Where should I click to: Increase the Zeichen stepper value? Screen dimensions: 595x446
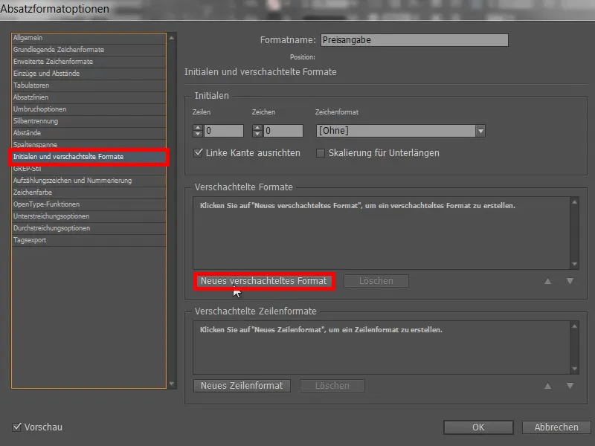point(257,128)
